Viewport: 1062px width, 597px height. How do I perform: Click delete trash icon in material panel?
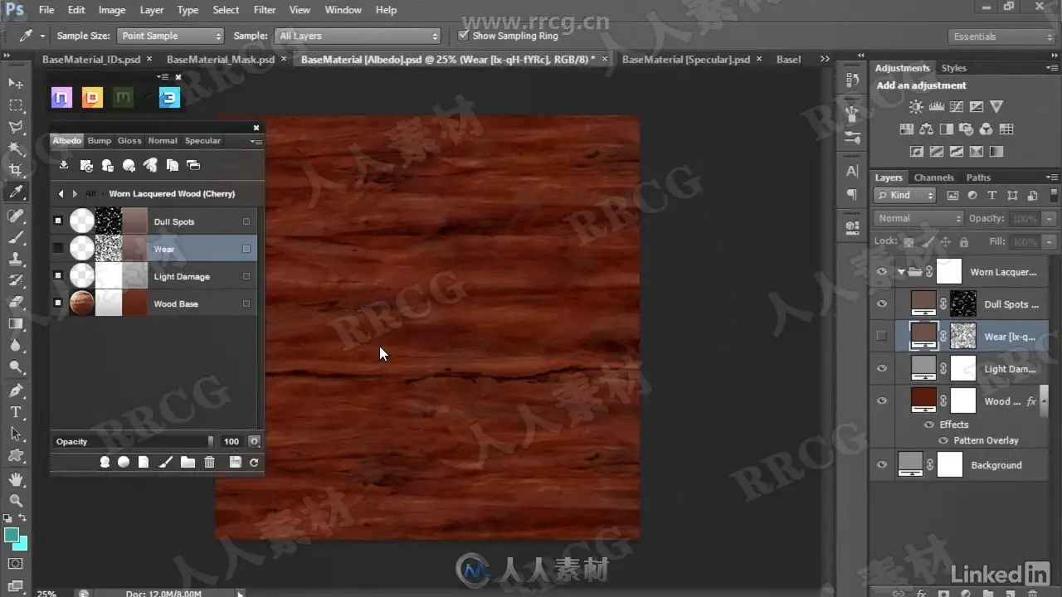pyautogui.click(x=210, y=462)
